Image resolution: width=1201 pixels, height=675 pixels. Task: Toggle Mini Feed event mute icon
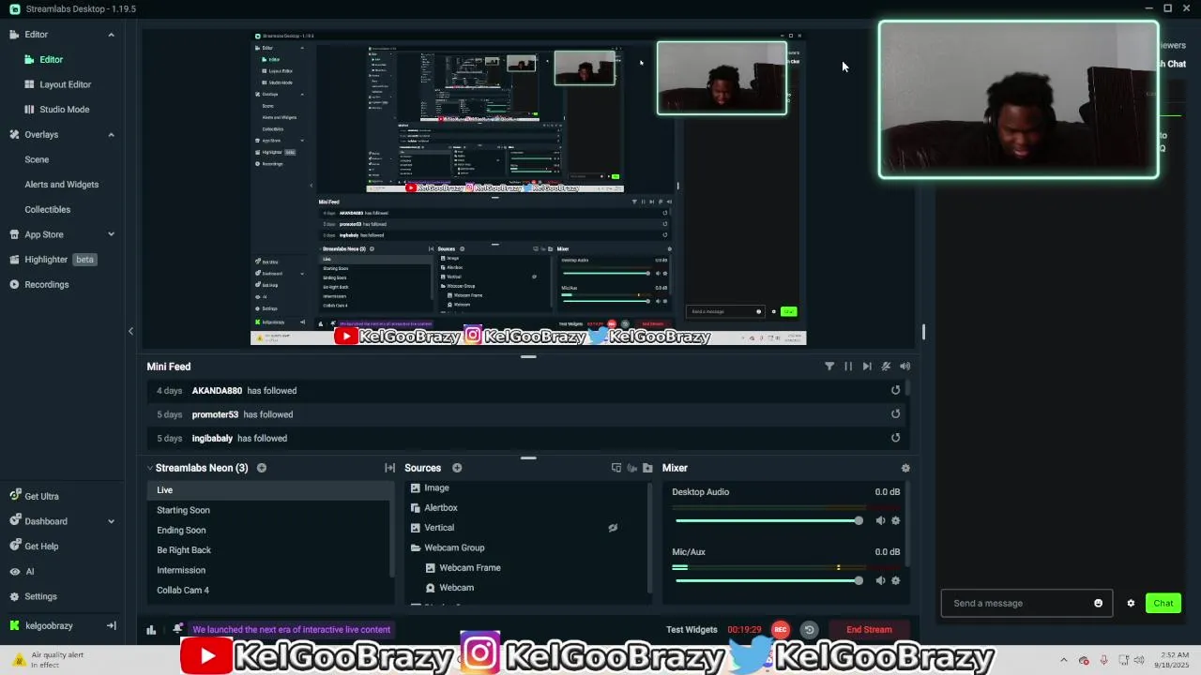click(x=886, y=367)
